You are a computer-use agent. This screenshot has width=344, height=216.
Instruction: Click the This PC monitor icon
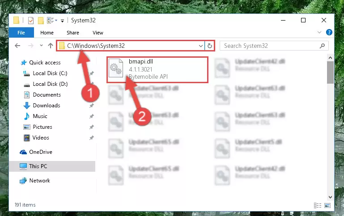(23, 166)
